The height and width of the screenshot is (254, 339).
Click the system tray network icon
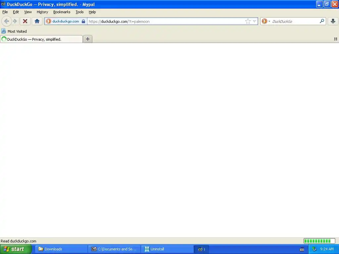315,249
